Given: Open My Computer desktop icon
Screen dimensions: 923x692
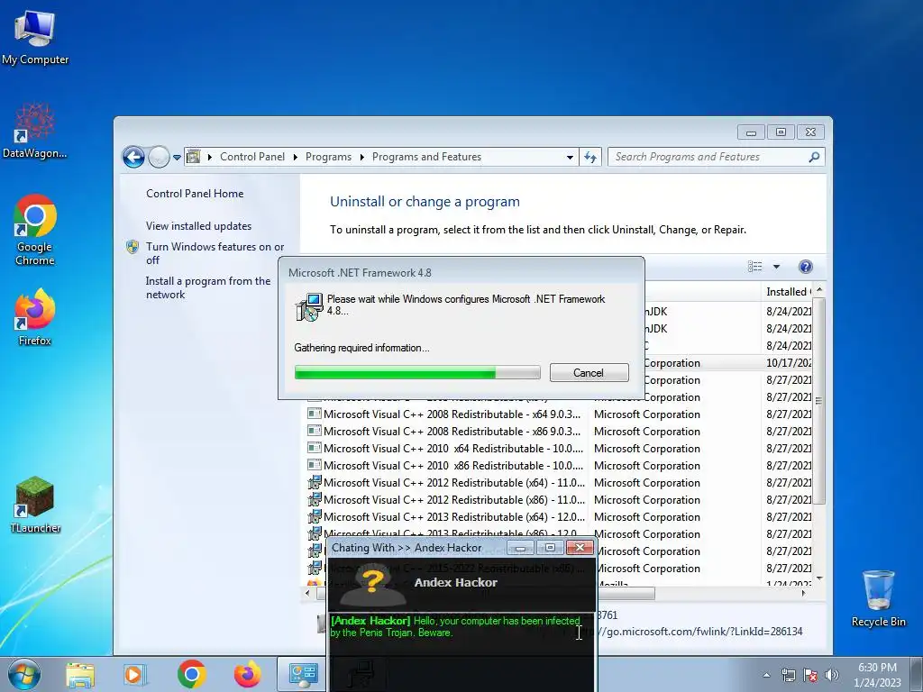Looking at the screenshot, I should tap(35, 37).
